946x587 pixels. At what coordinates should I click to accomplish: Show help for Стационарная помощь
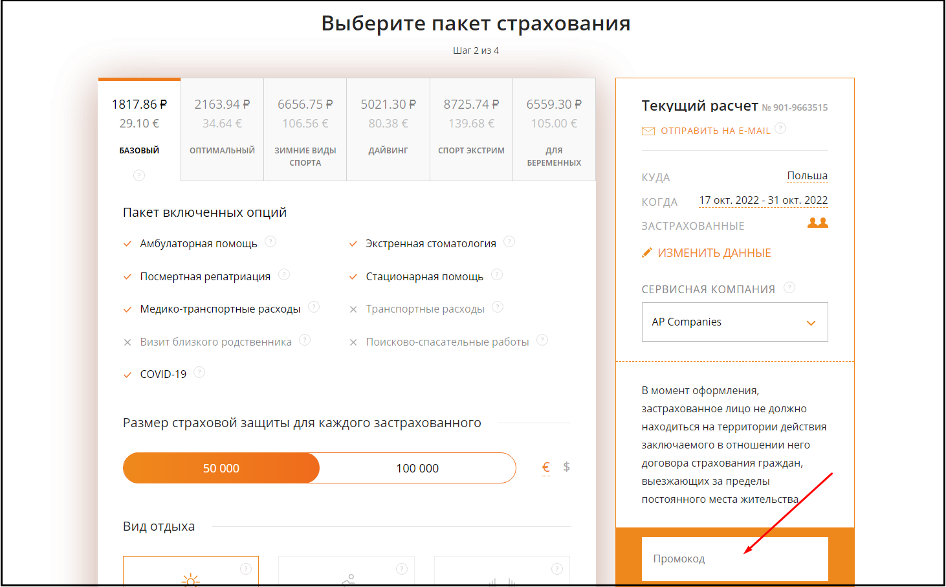(x=497, y=274)
